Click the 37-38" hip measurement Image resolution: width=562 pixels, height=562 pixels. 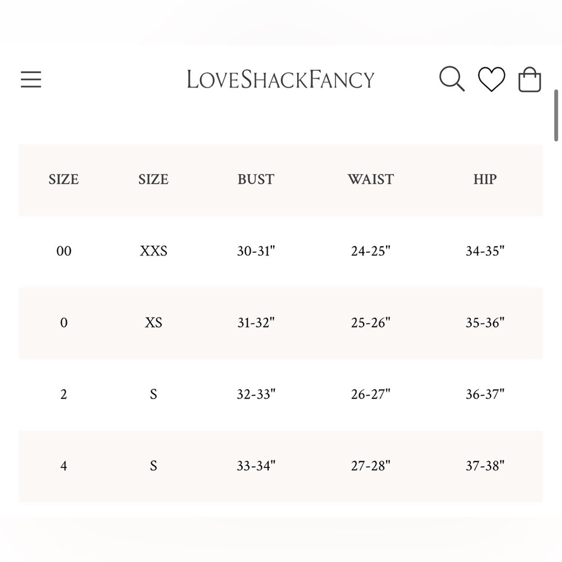[x=485, y=466]
